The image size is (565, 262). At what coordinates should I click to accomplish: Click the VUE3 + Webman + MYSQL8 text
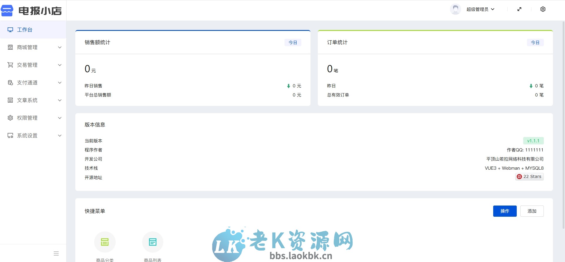coord(514,168)
